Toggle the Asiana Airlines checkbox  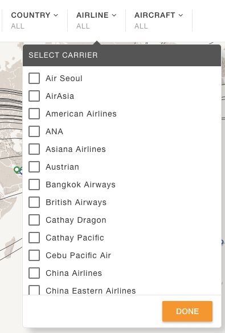tap(34, 149)
